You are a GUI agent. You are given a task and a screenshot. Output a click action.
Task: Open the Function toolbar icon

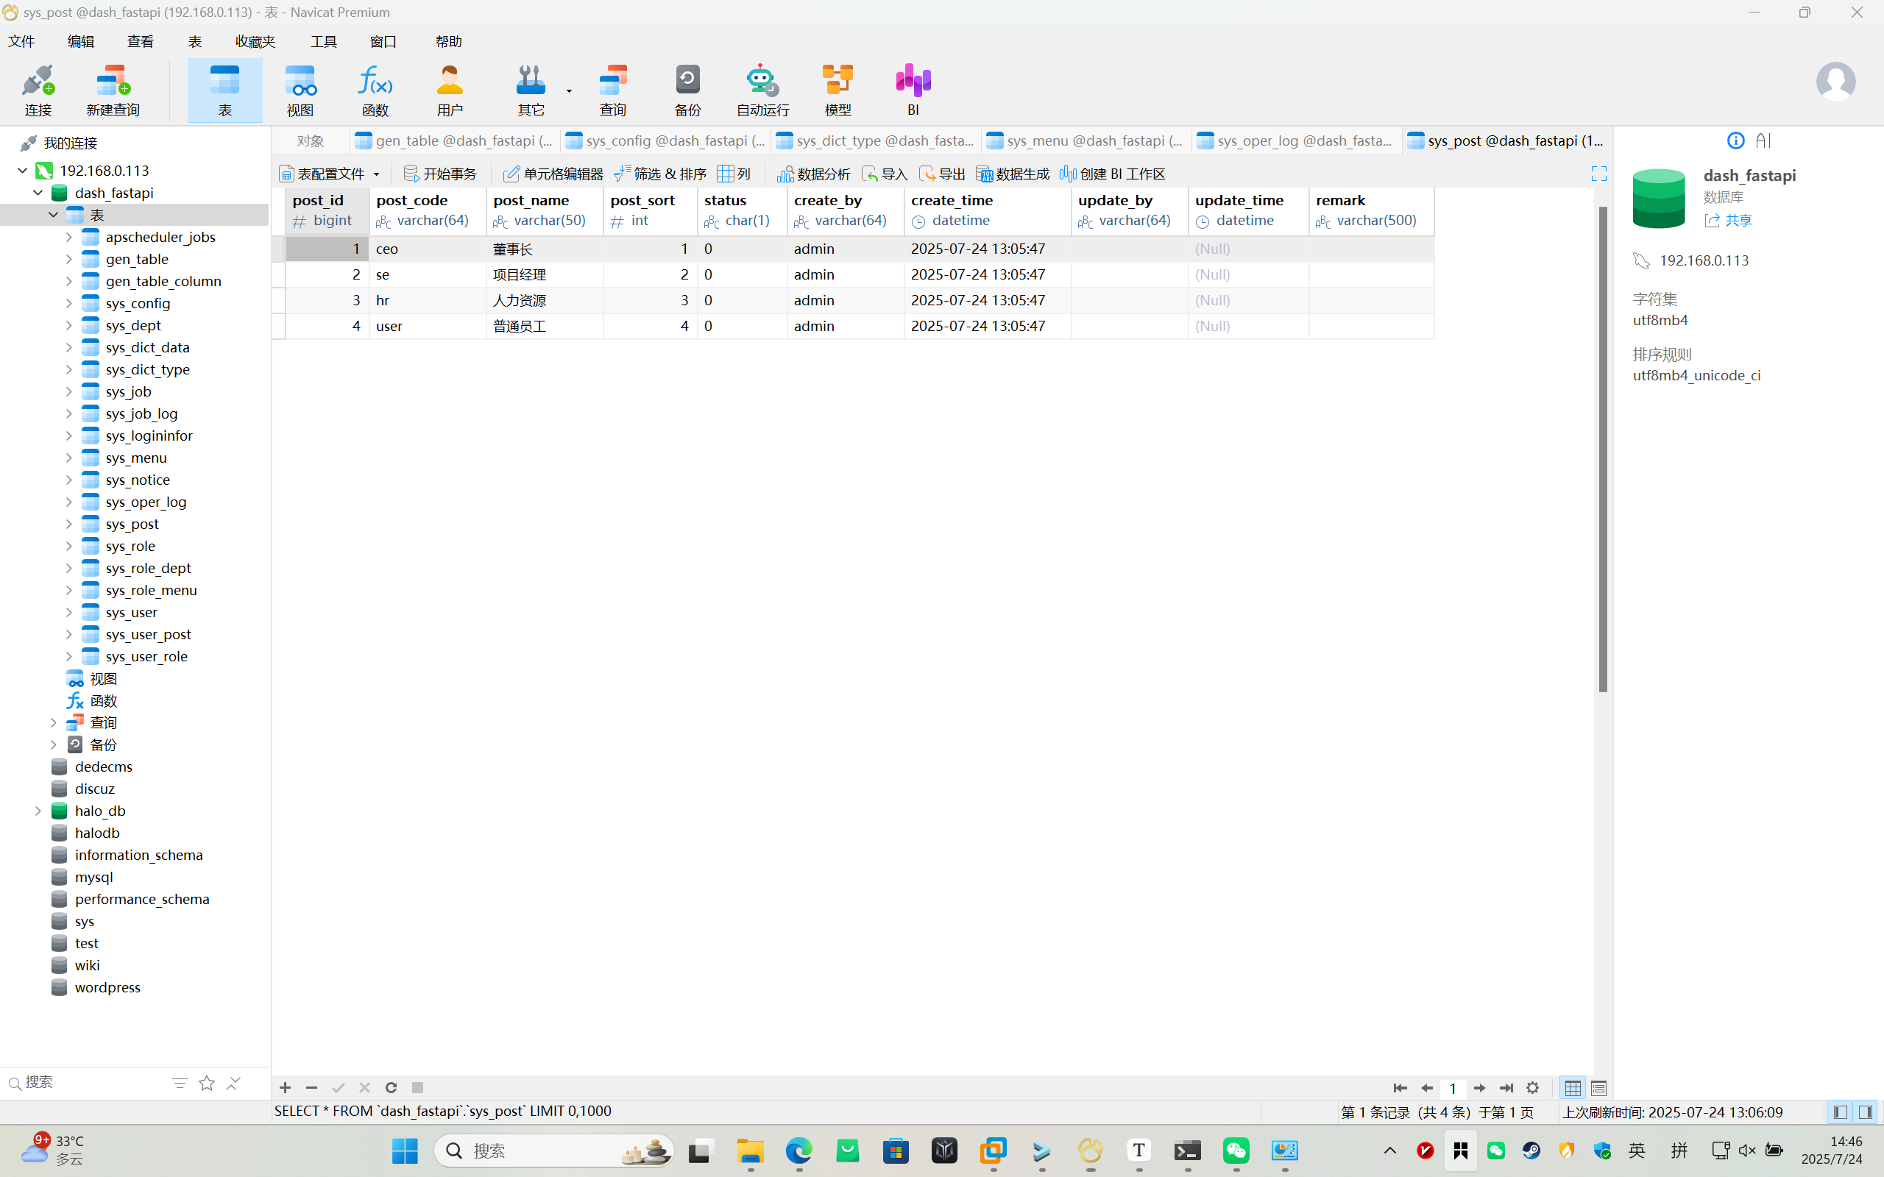375,90
